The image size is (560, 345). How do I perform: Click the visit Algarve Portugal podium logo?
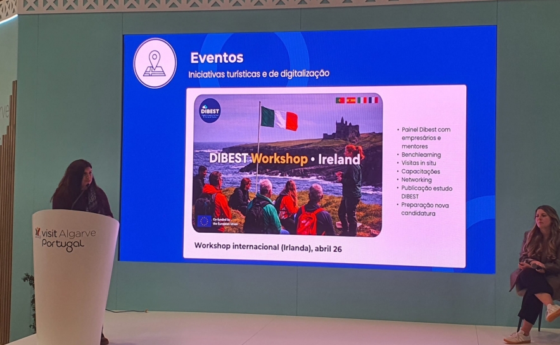pyautogui.click(x=66, y=239)
